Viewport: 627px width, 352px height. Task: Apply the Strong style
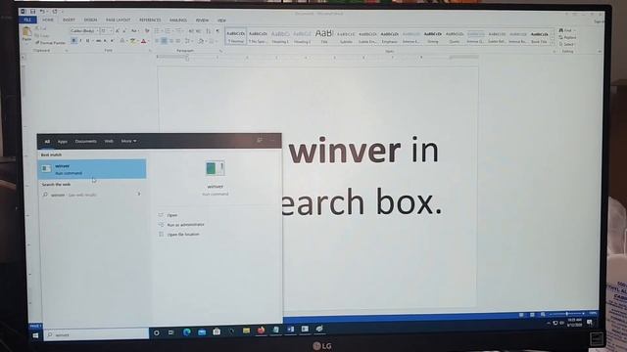coord(433,36)
